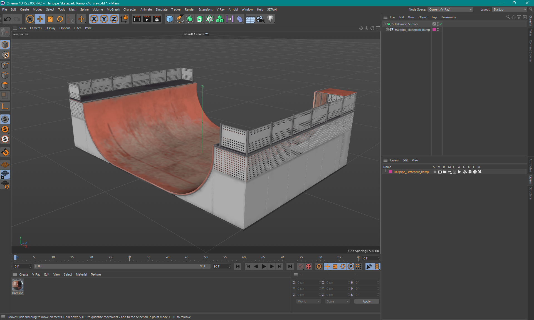Screen dimensions: 534x320
Task: Toggle Z axis lock
Action: tap(114, 19)
